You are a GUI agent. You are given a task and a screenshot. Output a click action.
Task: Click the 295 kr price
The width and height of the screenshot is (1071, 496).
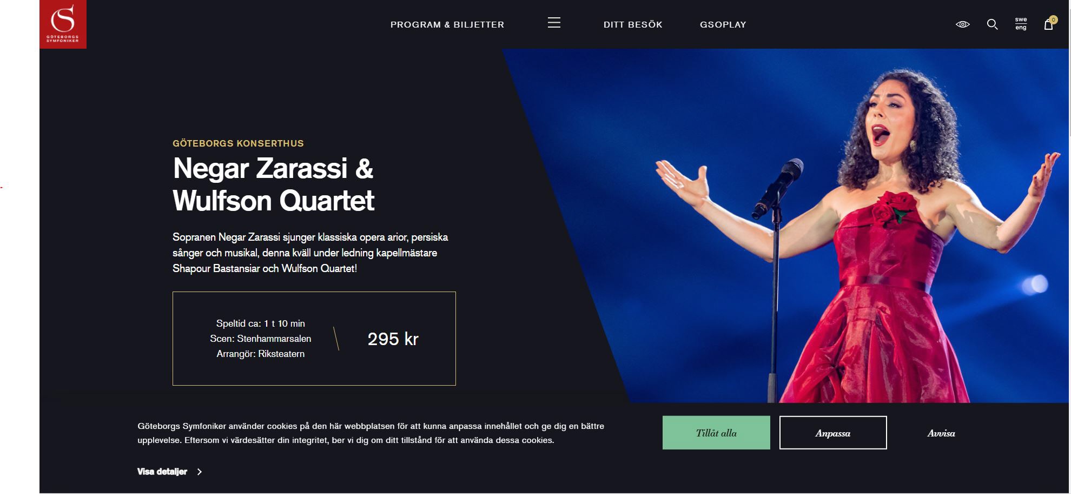393,339
